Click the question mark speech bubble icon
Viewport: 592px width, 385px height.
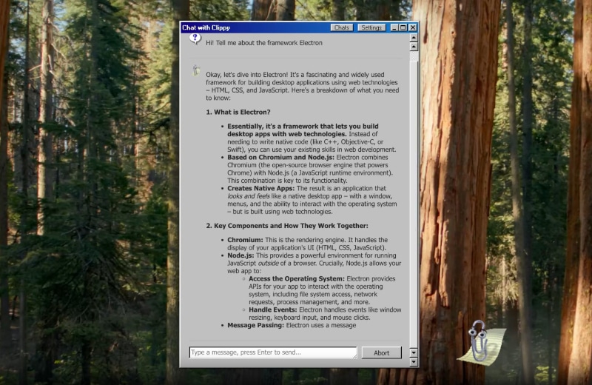click(195, 39)
